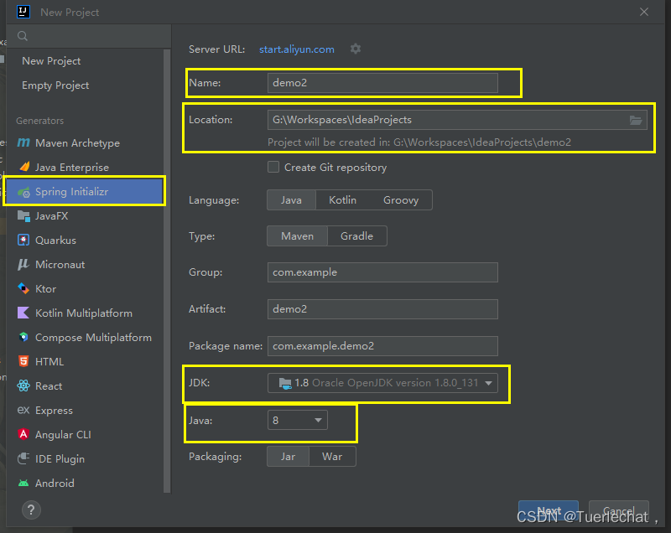Click the Angular CLI red icon
671x533 pixels.
click(x=23, y=434)
